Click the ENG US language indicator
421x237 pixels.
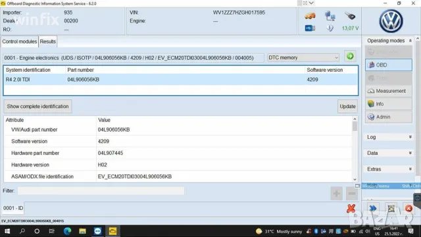click(377, 231)
